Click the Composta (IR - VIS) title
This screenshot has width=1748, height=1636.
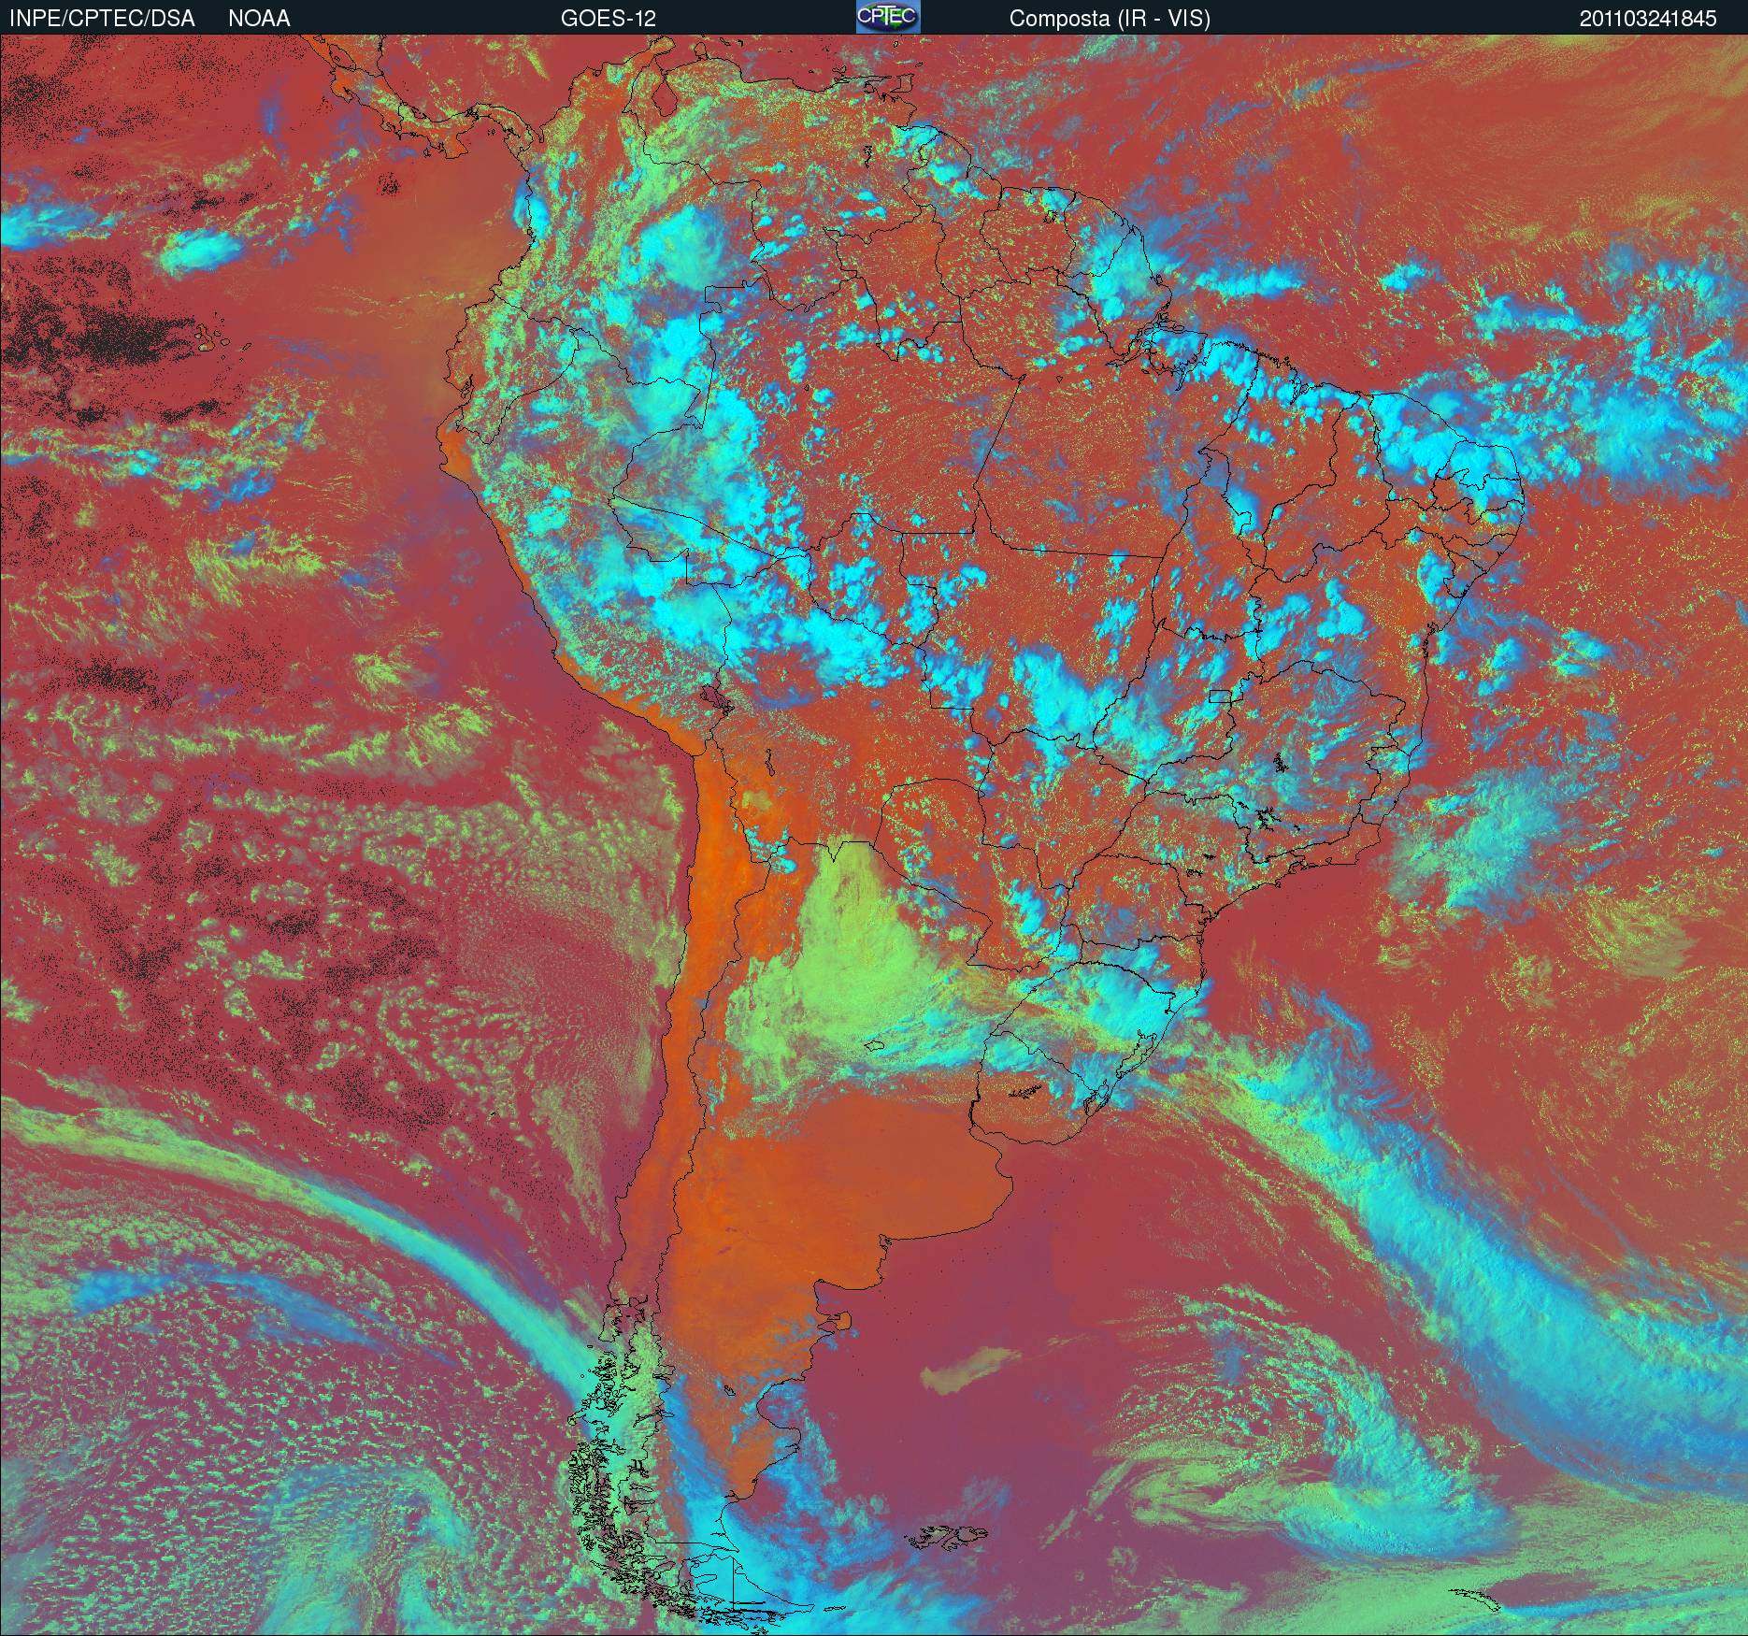point(1110,19)
